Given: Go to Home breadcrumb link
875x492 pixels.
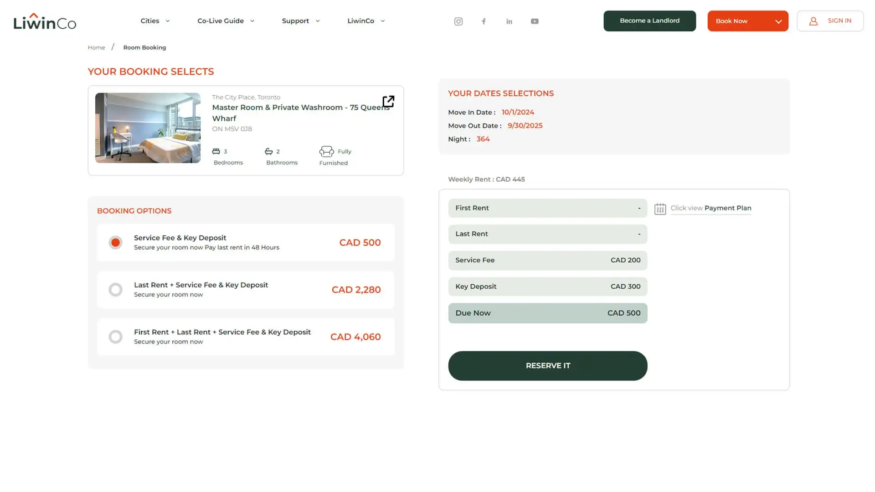Looking at the screenshot, I should click(96, 47).
